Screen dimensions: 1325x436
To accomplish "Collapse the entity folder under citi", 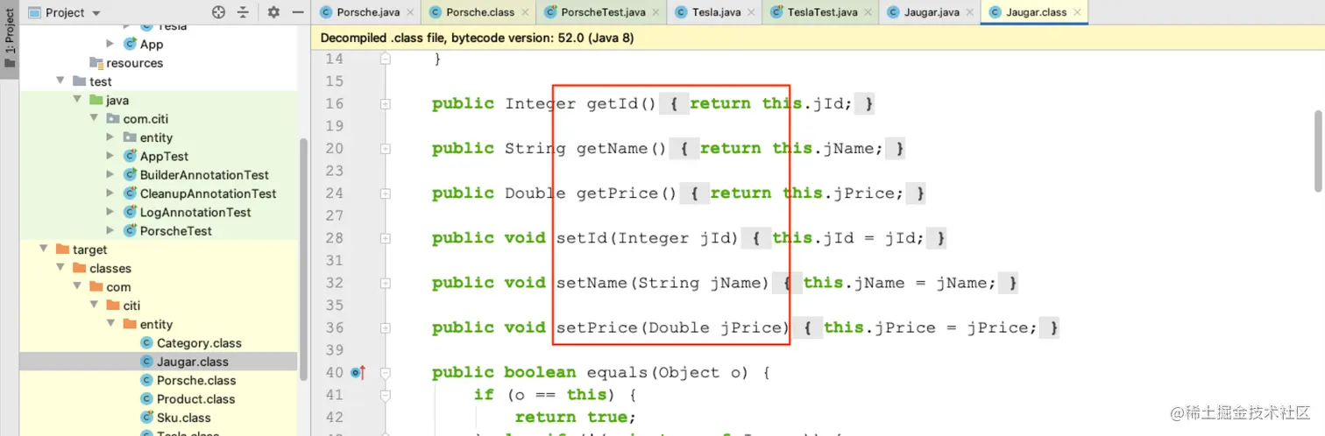I will click(110, 324).
